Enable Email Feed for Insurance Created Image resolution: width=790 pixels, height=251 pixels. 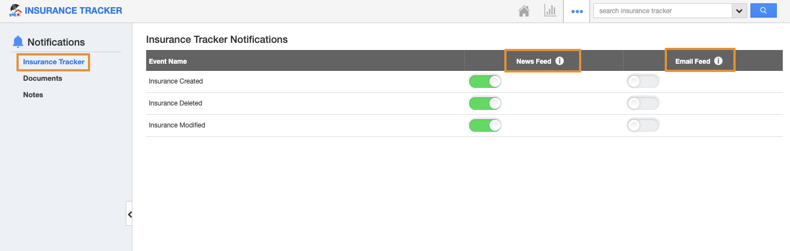coord(643,81)
